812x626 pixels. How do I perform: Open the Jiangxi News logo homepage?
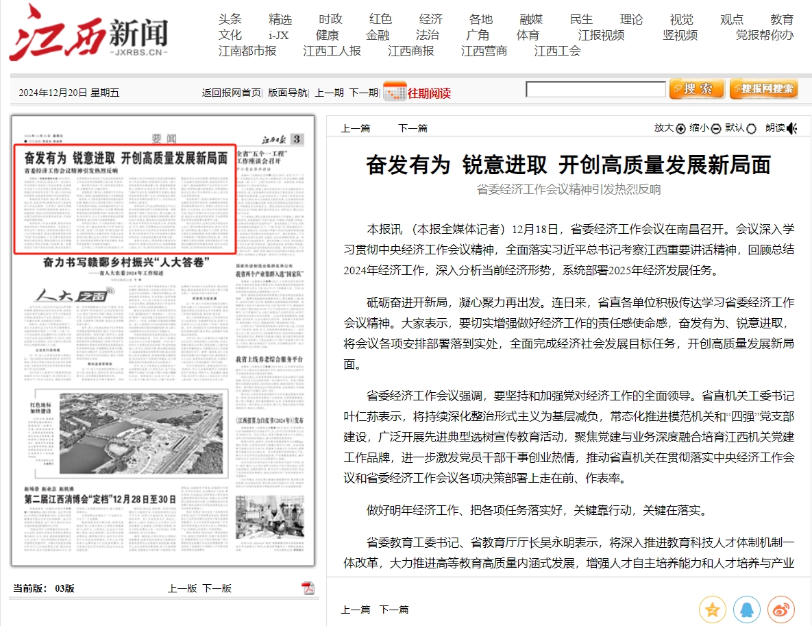click(89, 34)
